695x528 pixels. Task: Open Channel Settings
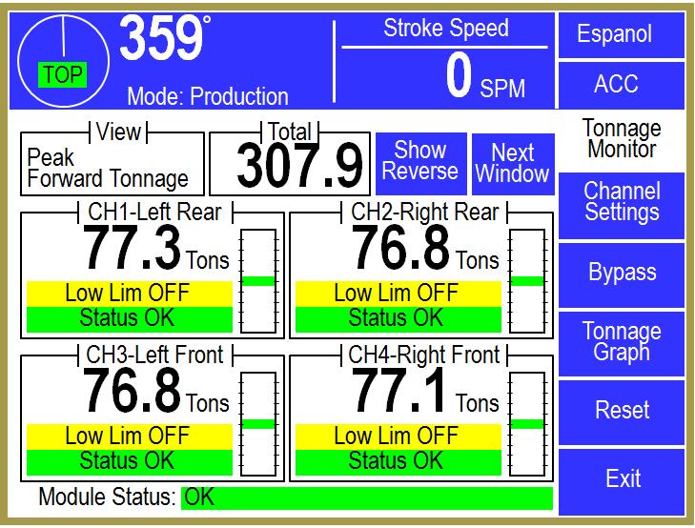coord(621,201)
